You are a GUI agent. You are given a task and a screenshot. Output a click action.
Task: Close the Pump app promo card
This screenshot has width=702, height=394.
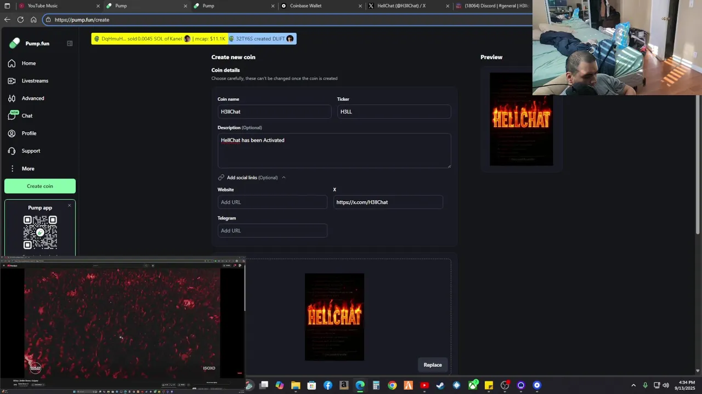(x=70, y=205)
